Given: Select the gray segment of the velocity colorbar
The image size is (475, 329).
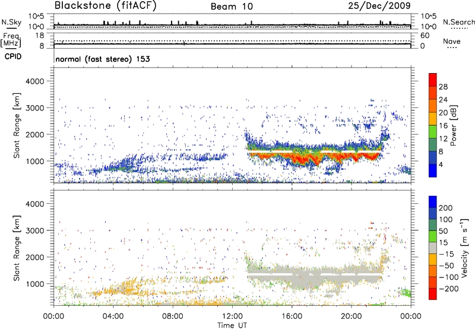Looking at the screenshot, I should click(433, 248).
